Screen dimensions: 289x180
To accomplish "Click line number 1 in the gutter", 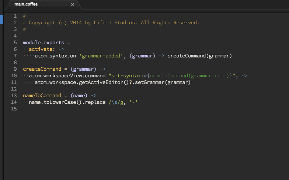I will click(15, 16).
